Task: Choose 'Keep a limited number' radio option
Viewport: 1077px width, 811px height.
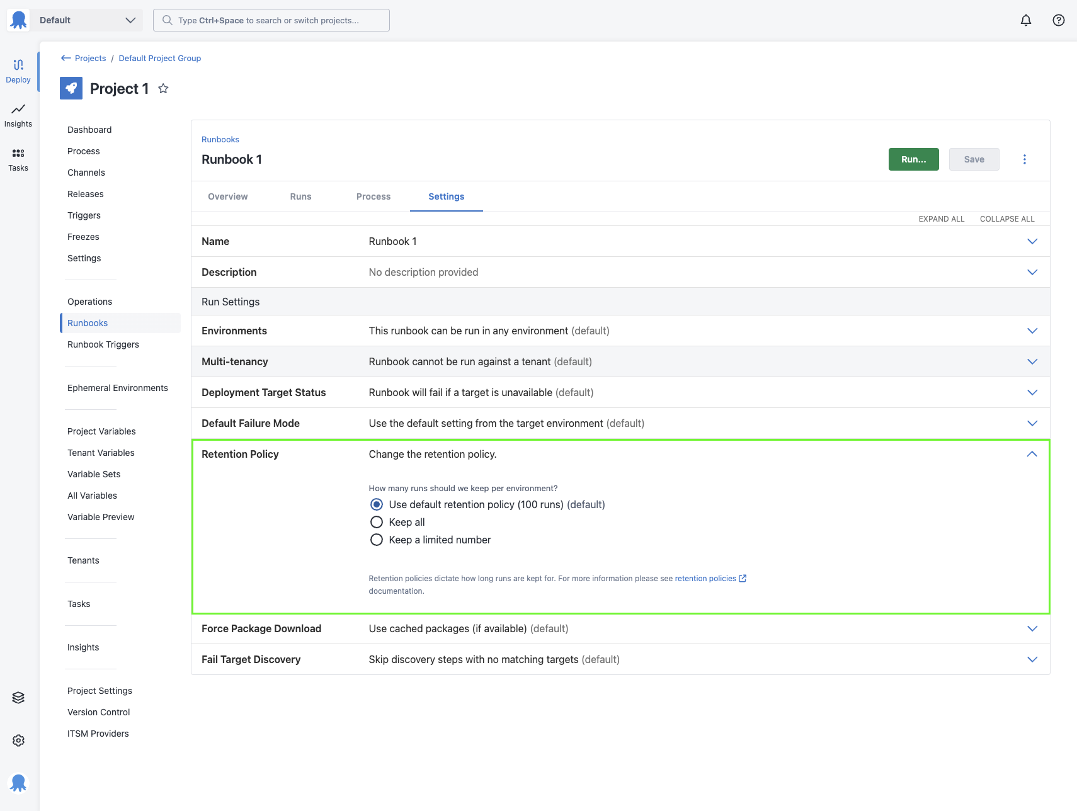Action: (377, 540)
